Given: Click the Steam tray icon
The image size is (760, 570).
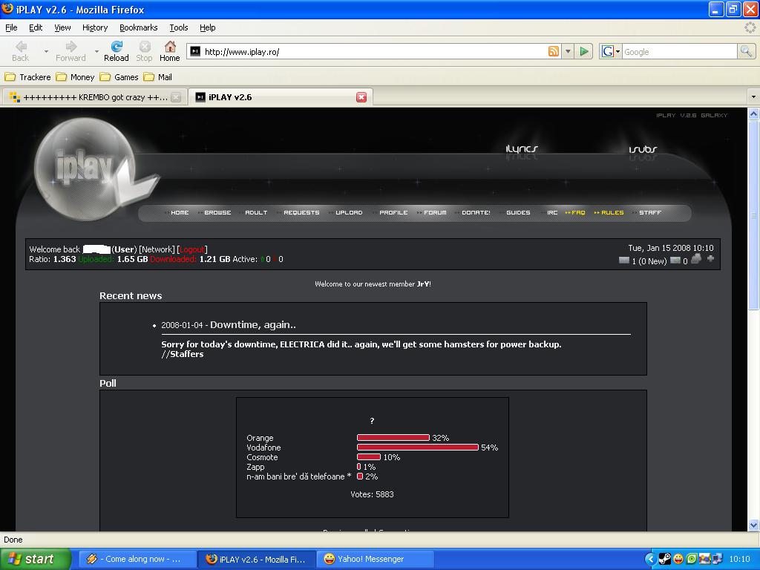Looking at the screenshot, I should coord(664,559).
